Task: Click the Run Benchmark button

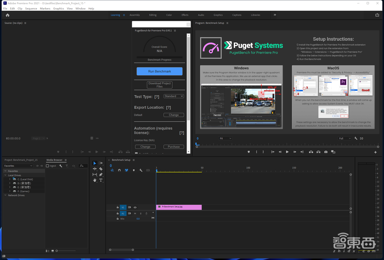Action: [x=159, y=71]
